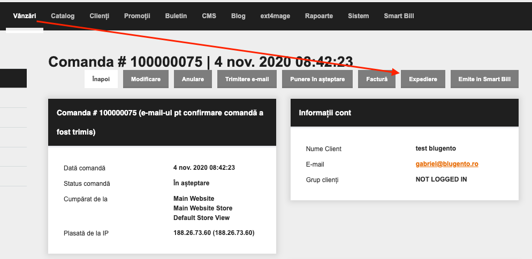
Task: Click the Plasată de la IP label
Action: pyautogui.click(x=86, y=233)
